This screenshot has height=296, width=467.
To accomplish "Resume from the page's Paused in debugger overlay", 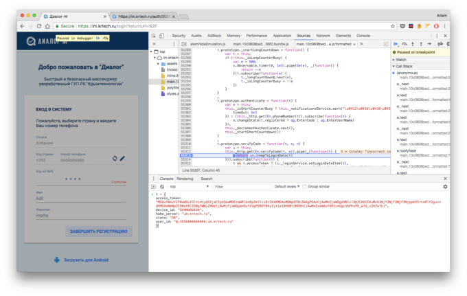I will (98, 38).
